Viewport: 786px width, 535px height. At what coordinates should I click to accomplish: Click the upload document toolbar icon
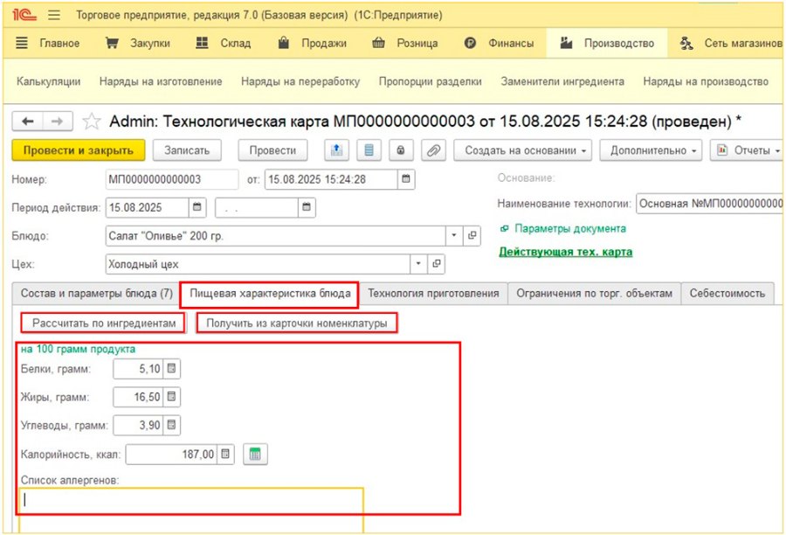[x=336, y=150]
